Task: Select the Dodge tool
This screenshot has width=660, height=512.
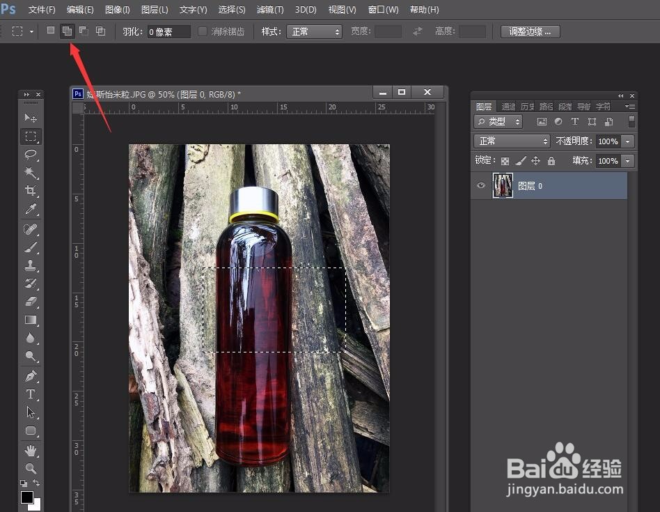Action: (31, 356)
